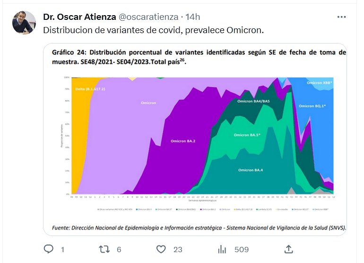Click the @oscaratienza handle
Viewport: 364px width, 263px height.
coord(149,17)
